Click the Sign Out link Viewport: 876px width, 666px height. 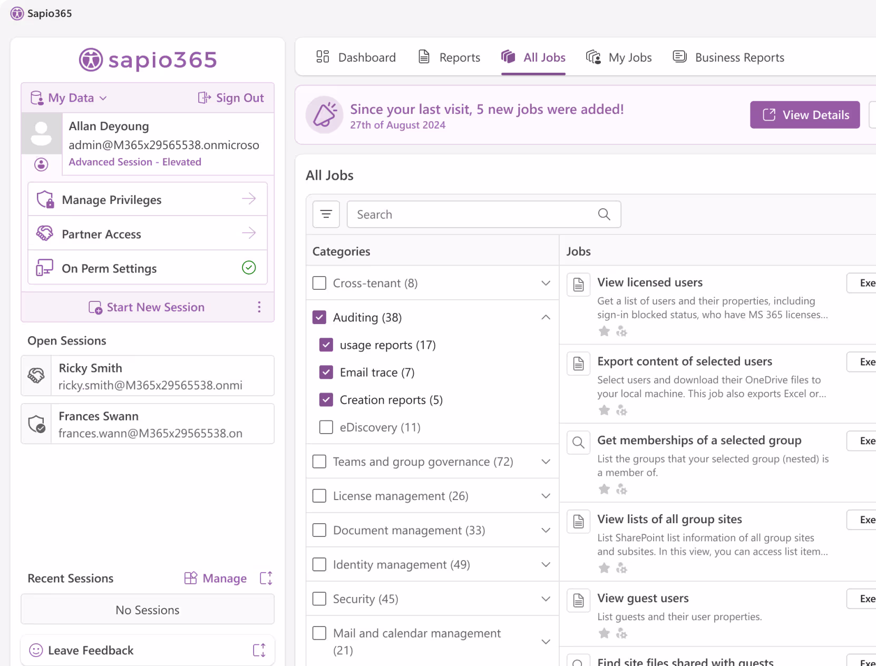pos(231,98)
